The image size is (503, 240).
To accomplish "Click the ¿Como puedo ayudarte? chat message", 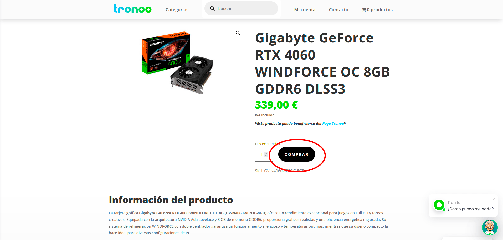I will [x=470, y=209].
